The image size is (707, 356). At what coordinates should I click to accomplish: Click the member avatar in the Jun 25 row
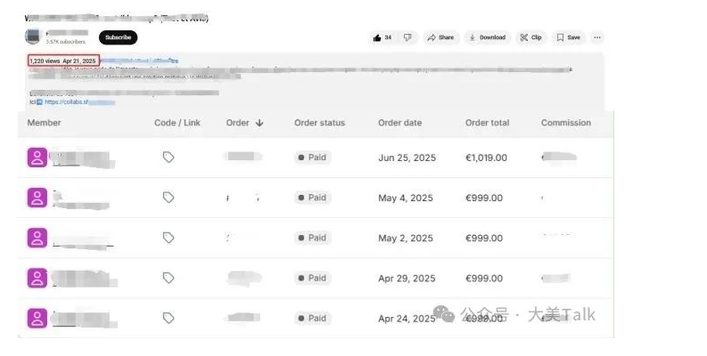click(37, 158)
